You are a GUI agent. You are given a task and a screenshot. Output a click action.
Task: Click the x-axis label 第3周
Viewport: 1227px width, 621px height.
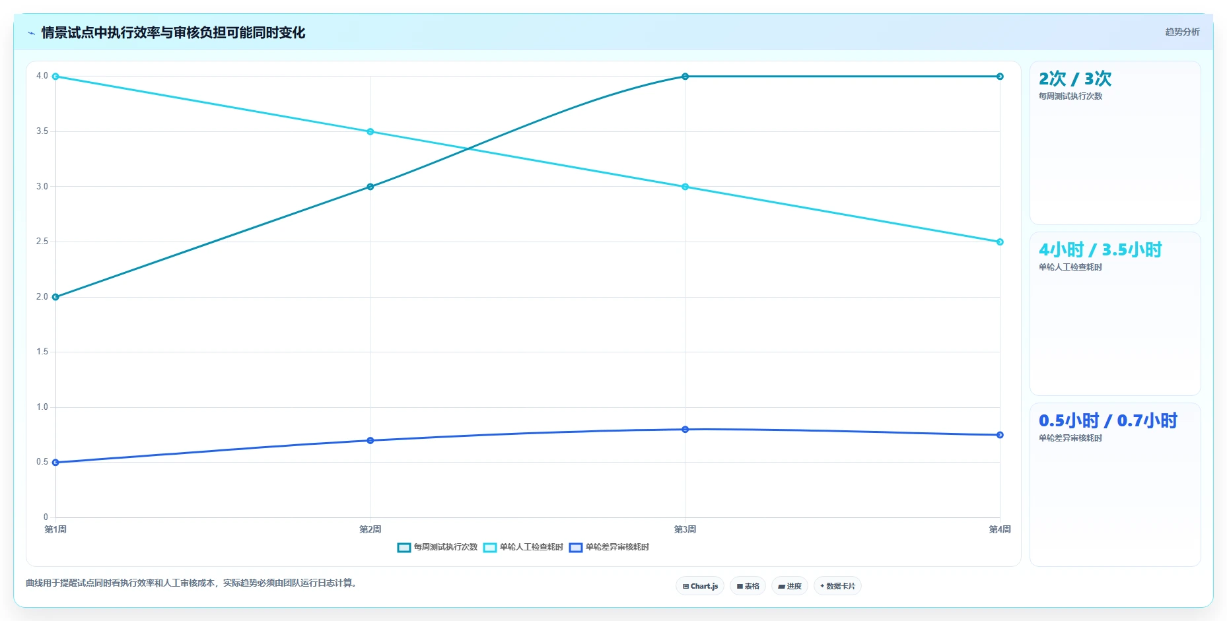(685, 529)
